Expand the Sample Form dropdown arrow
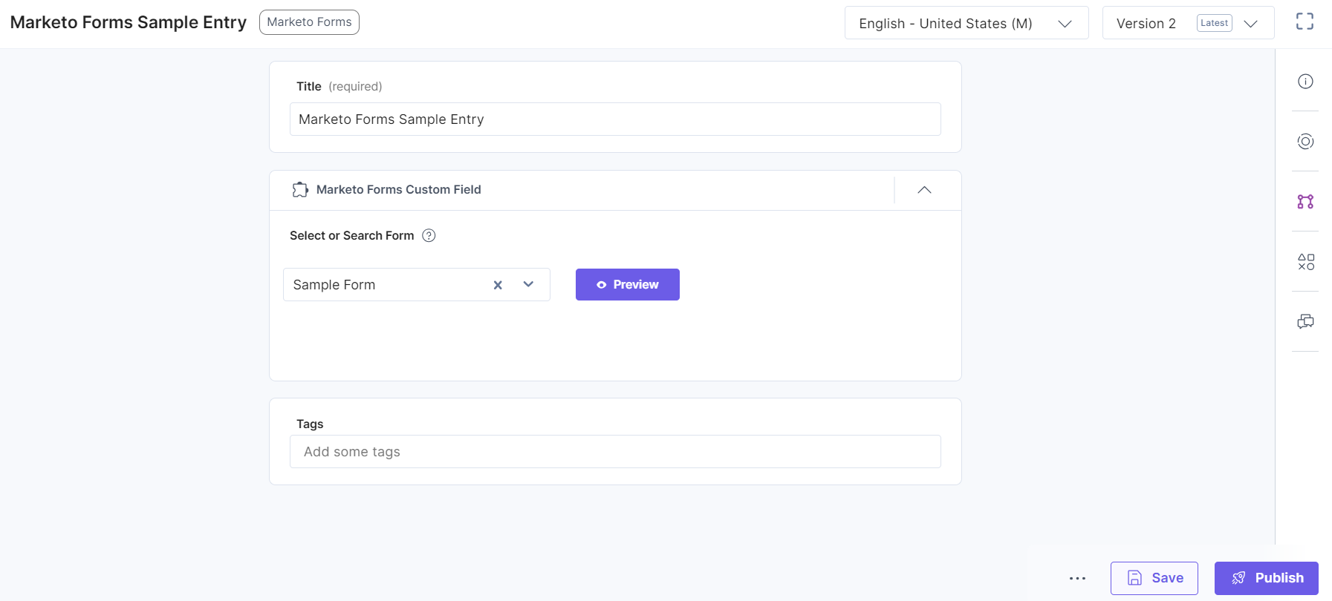The image size is (1332, 601). (528, 284)
